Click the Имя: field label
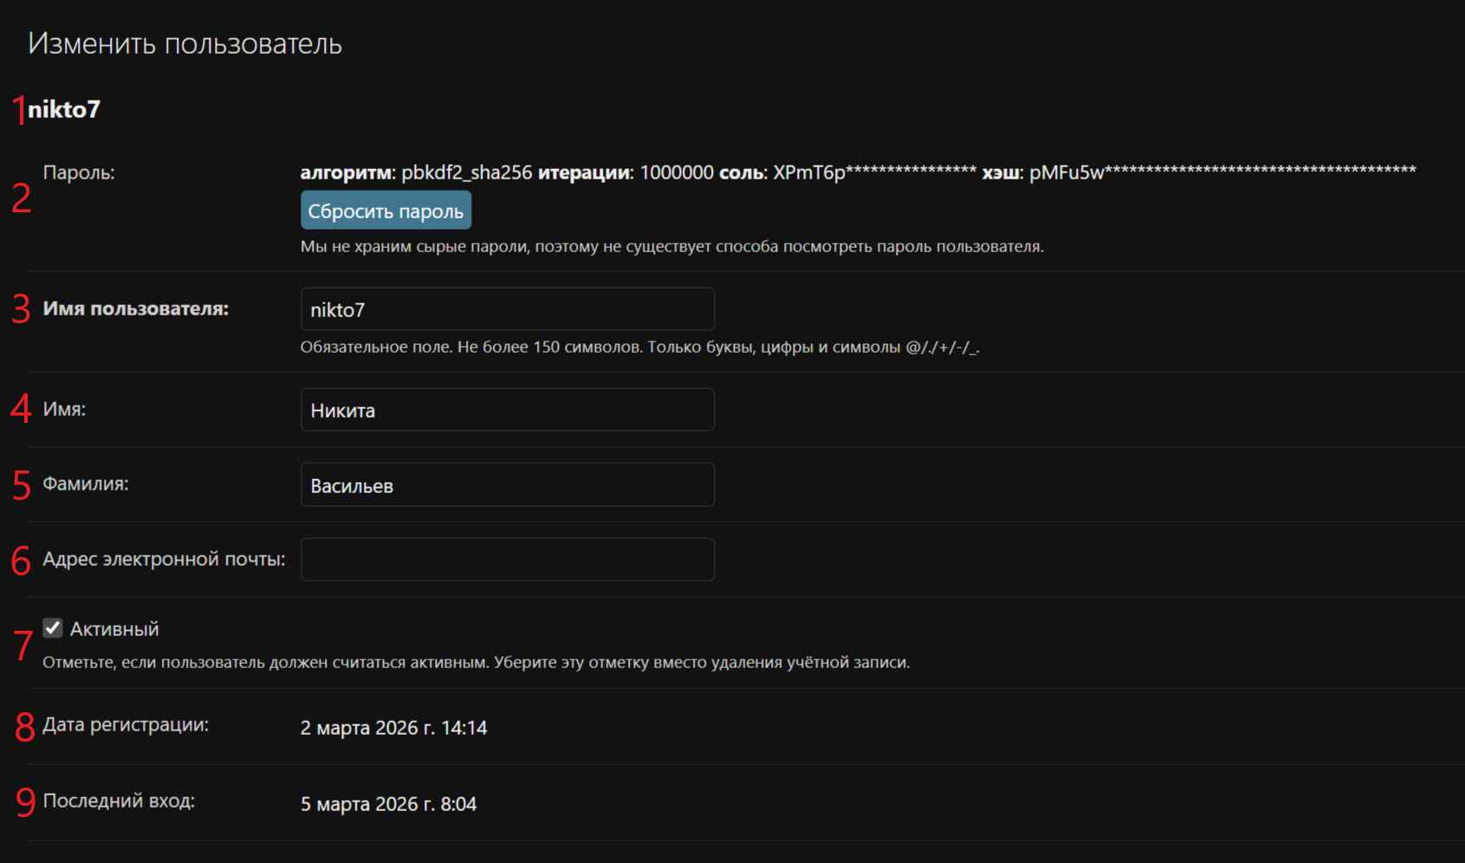The image size is (1465, 863). click(x=64, y=409)
